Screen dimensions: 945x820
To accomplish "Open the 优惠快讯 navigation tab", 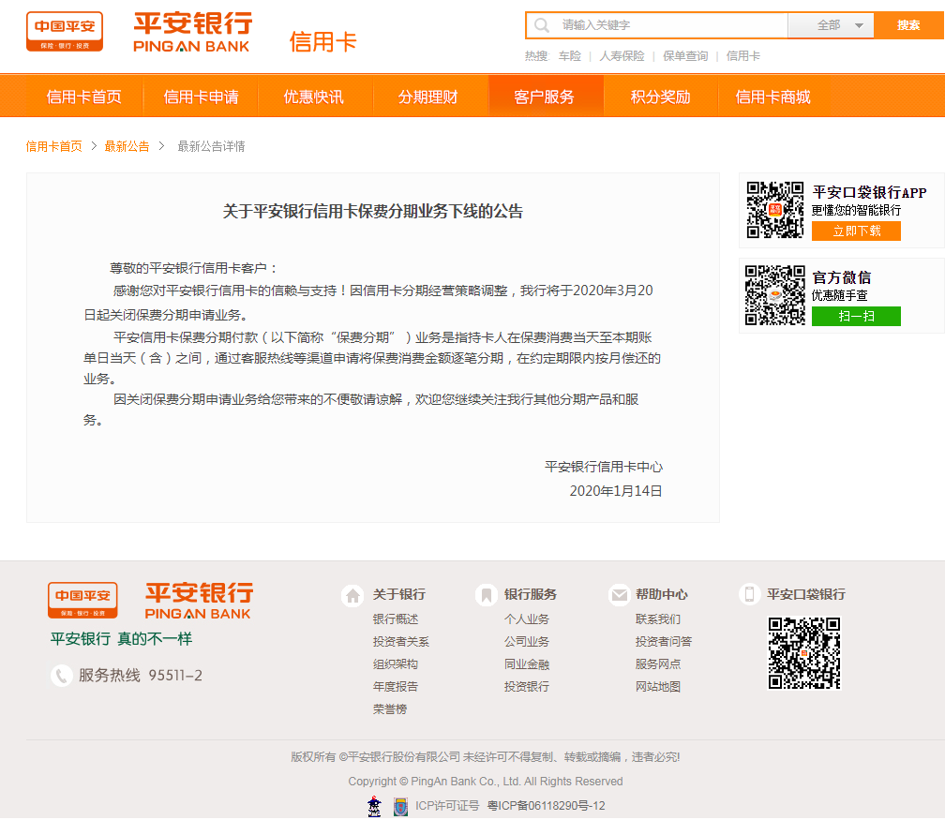I will point(313,97).
